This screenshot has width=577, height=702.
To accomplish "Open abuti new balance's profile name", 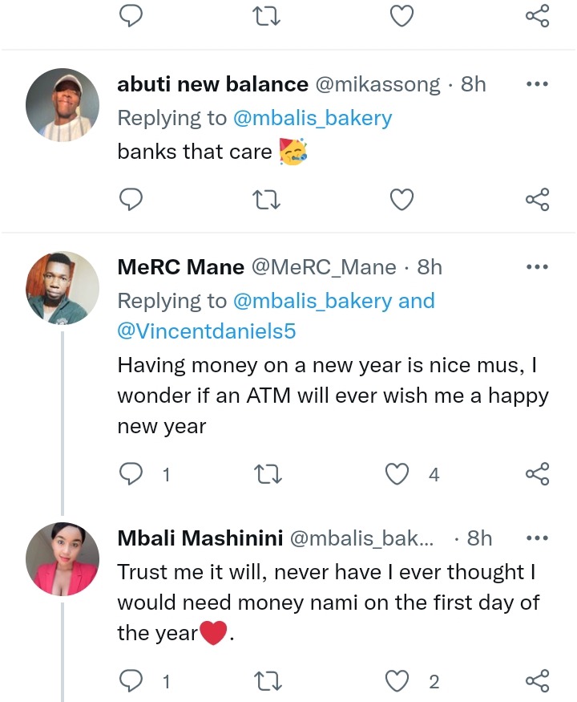I will pos(212,83).
